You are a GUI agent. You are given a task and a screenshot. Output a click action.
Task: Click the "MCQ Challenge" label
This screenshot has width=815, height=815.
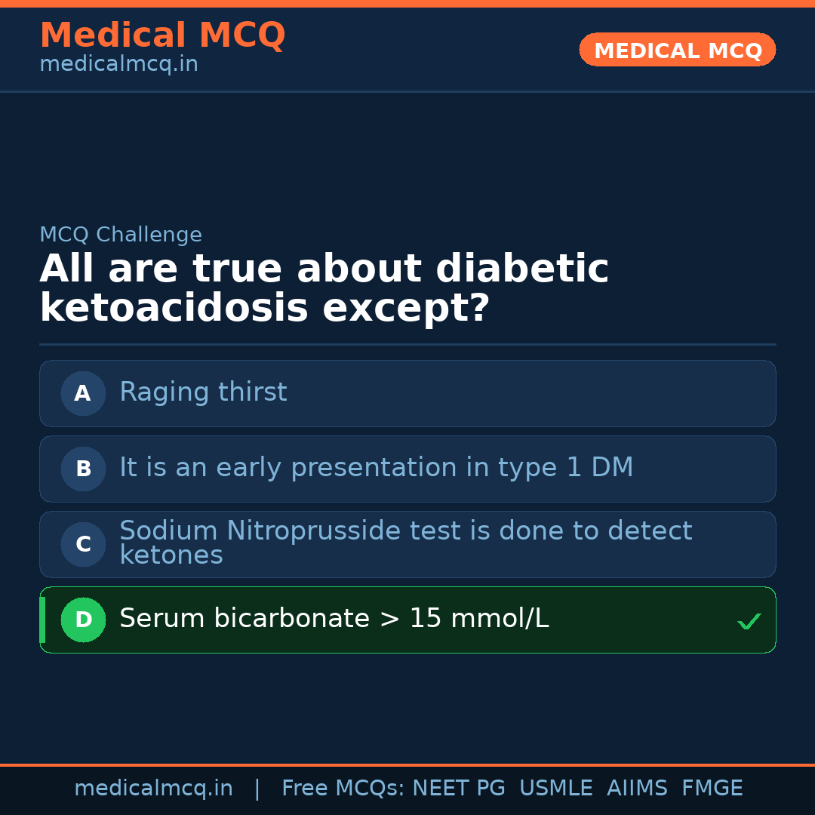(121, 235)
